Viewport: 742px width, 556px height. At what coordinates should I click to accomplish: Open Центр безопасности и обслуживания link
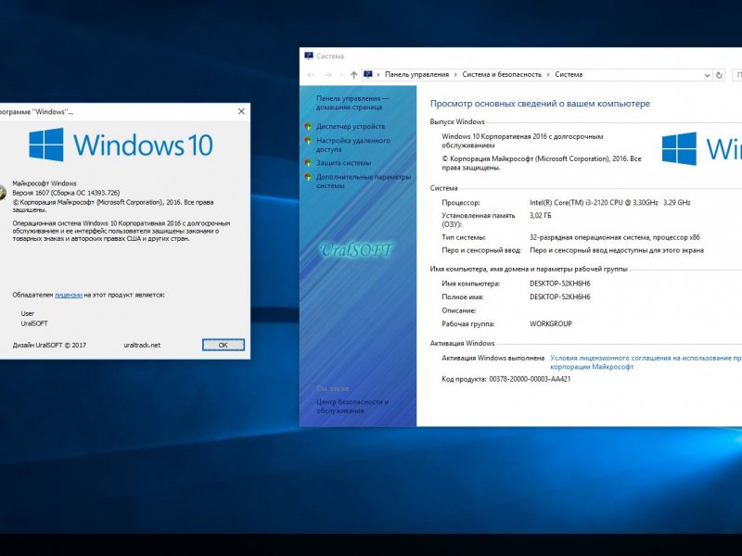pos(352,406)
